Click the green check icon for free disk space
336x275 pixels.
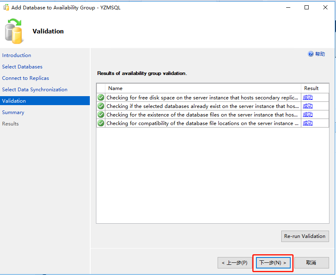point(101,97)
